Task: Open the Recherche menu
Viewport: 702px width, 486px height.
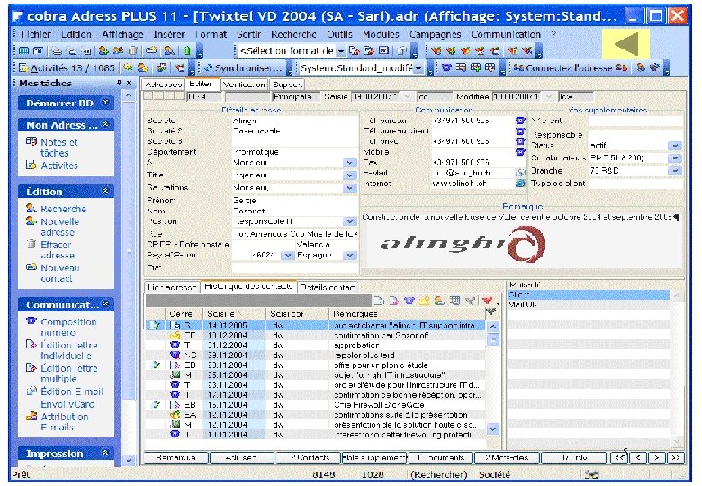Action: (x=293, y=34)
